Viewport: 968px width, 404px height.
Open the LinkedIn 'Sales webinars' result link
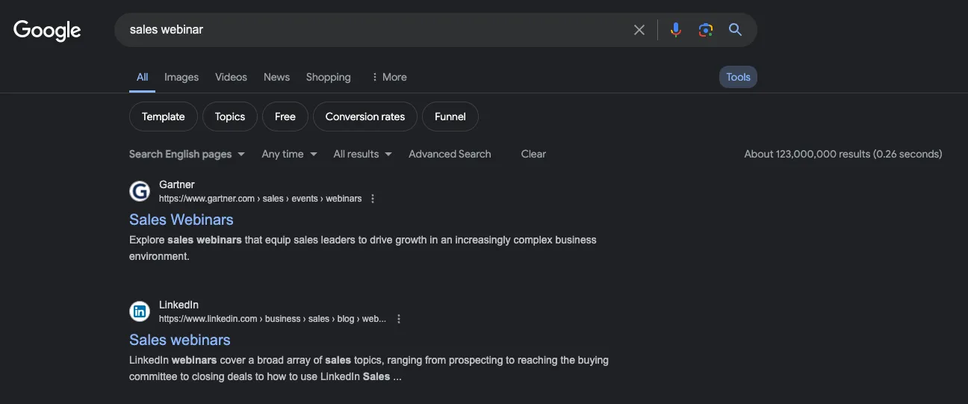tap(180, 340)
